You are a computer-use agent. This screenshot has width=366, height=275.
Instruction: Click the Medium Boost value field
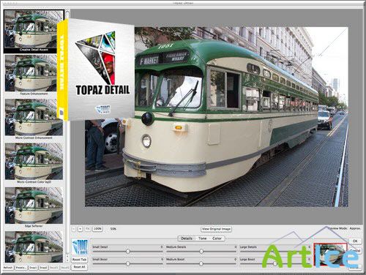coord(235,260)
